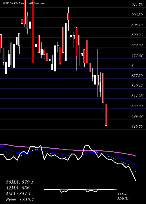Click the 816.75 price axis label
This screenshot has width=146, height=204.
click(x=137, y=126)
